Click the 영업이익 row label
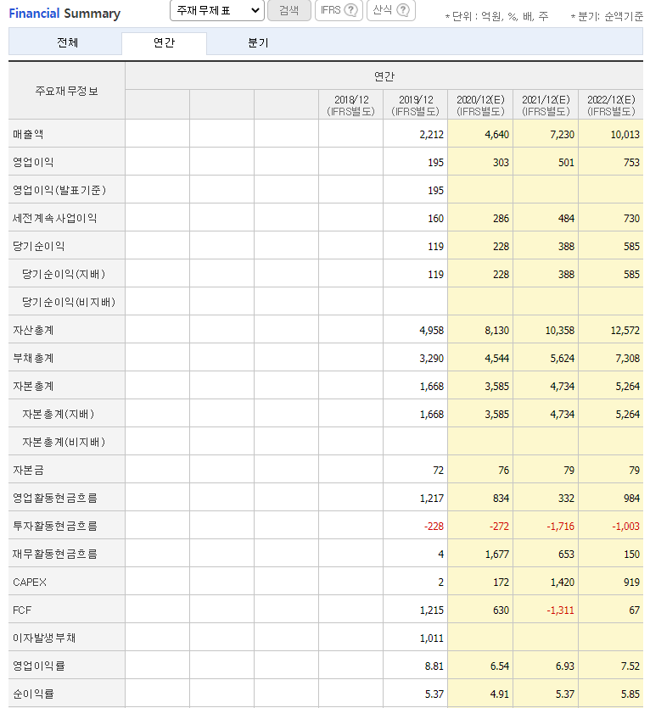Image resolution: width=650 pixels, height=708 pixels. click(33, 162)
